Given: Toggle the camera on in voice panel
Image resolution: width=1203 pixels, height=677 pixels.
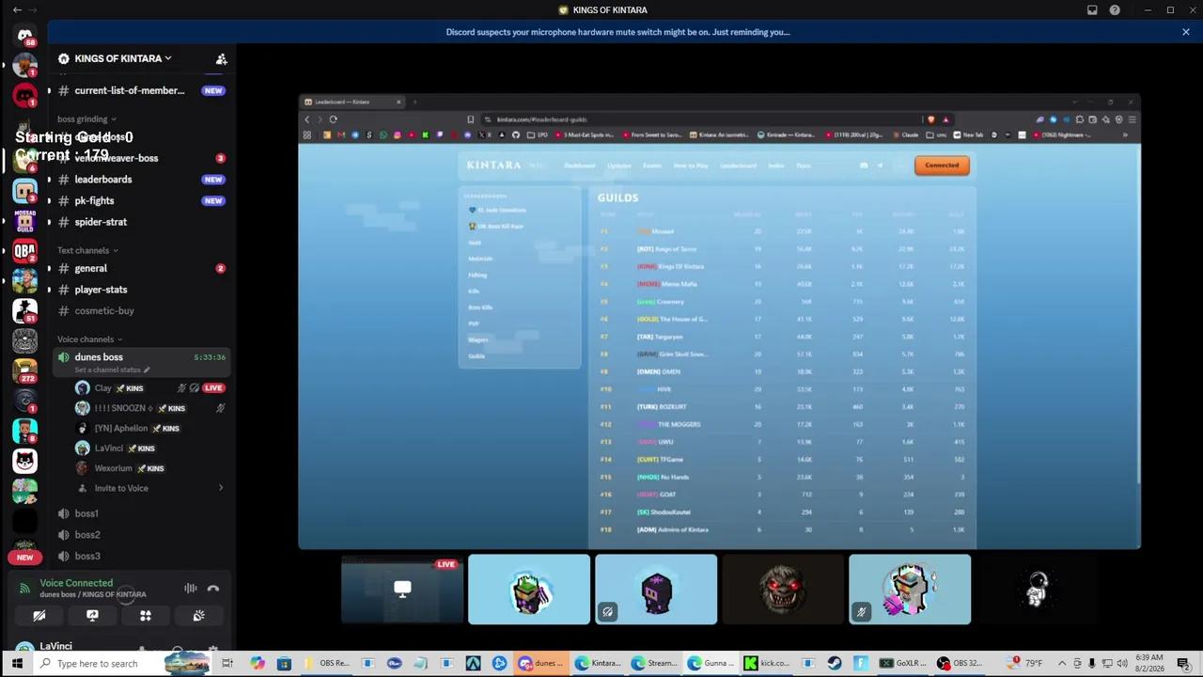Looking at the screenshot, I should tap(39, 616).
